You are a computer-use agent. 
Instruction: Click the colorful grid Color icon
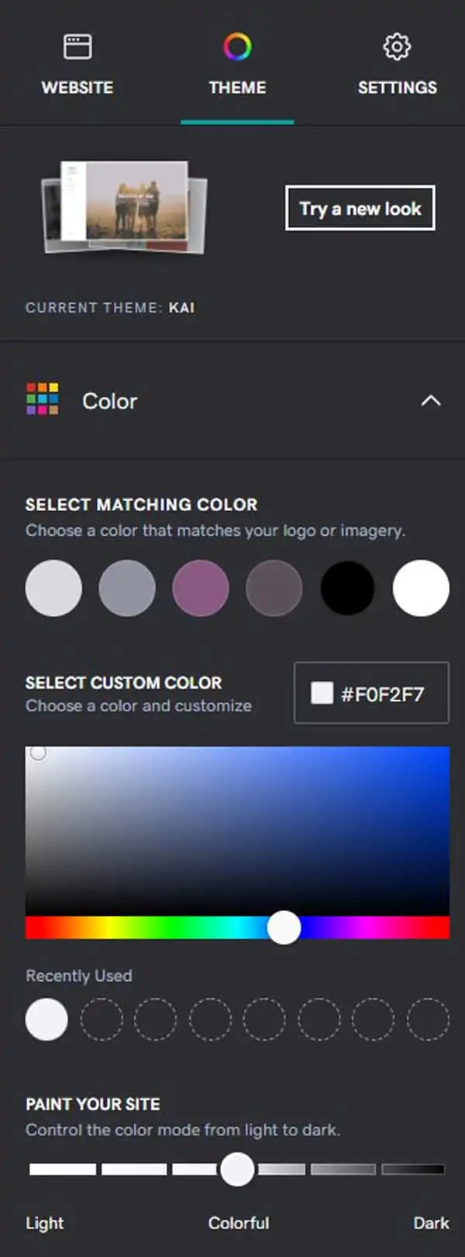point(43,399)
